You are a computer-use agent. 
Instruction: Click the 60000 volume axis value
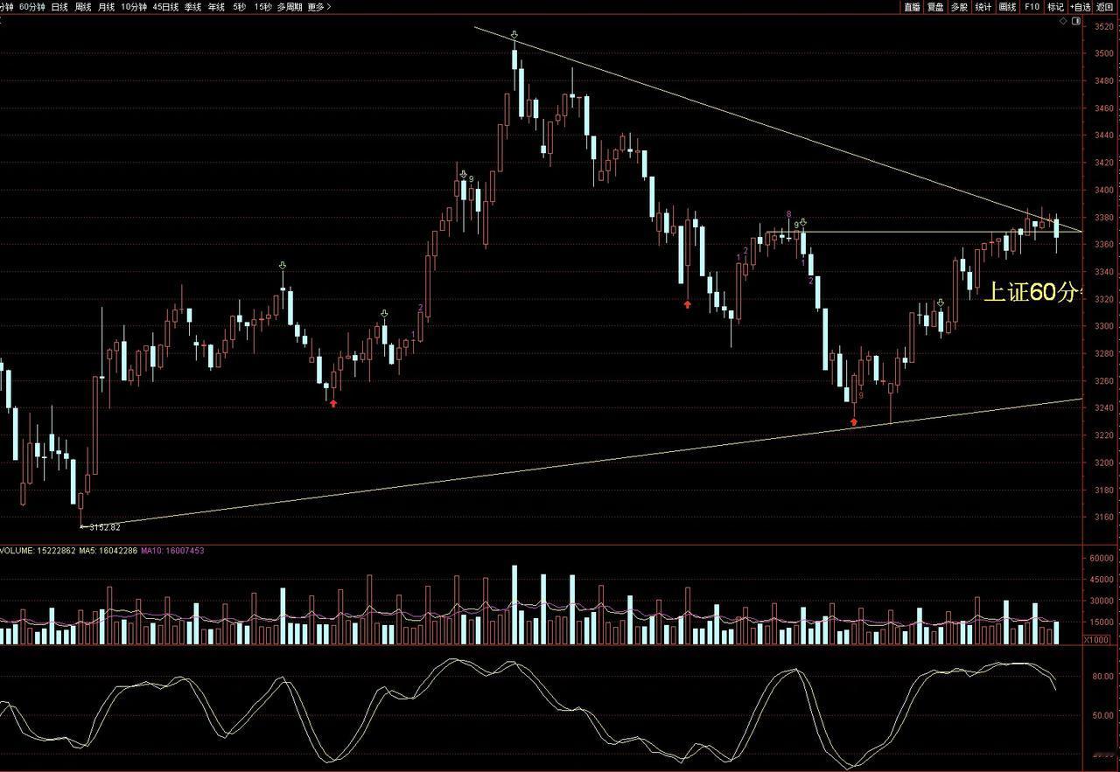[x=1102, y=559]
